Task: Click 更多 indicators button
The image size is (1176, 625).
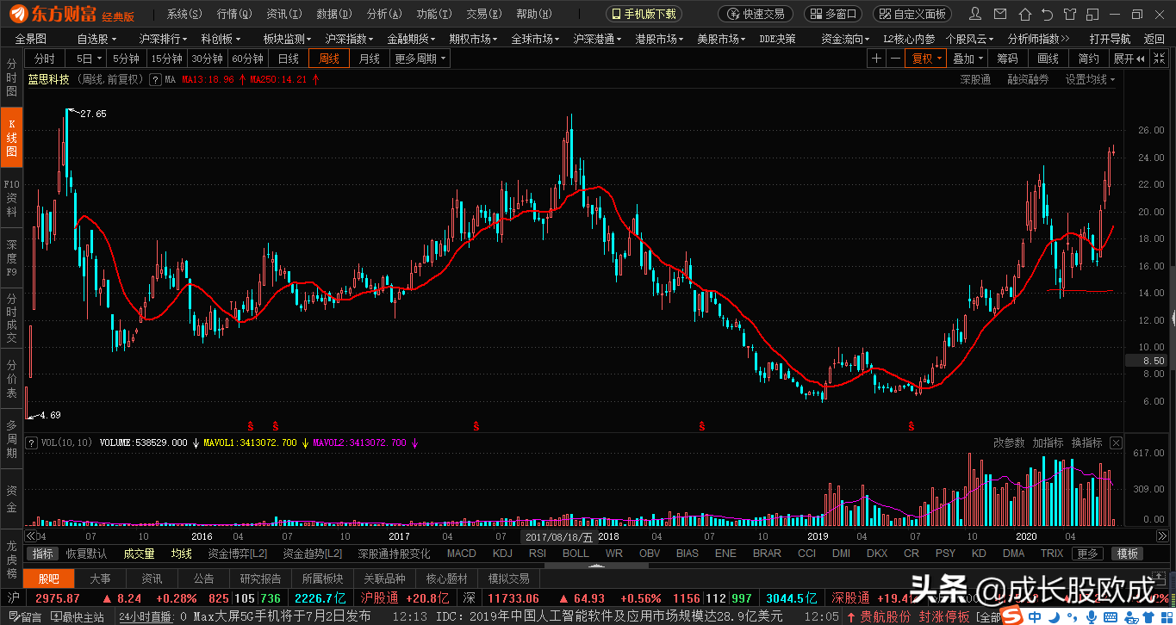Action: [1088, 554]
